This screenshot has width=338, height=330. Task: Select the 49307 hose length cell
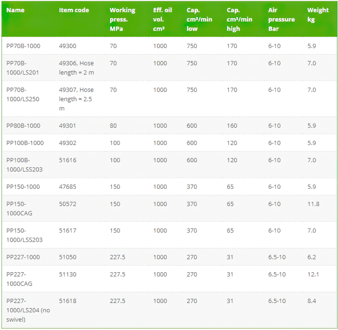[x=76, y=99]
